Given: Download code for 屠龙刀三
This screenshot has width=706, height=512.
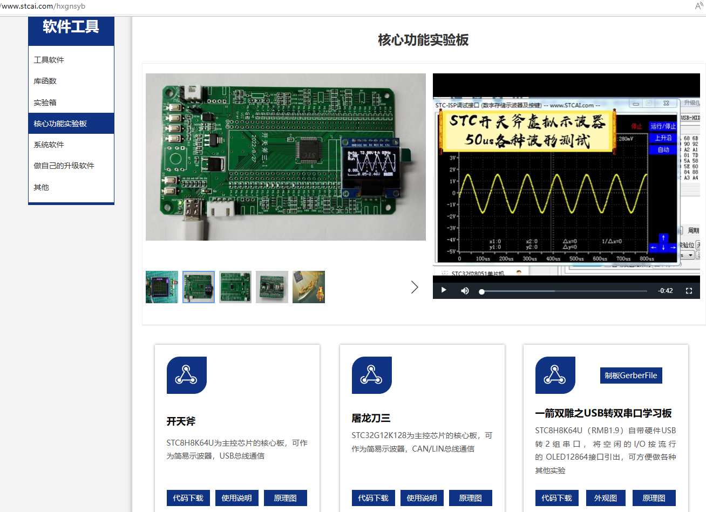Looking at the screenshot, I should pos(374,498).
